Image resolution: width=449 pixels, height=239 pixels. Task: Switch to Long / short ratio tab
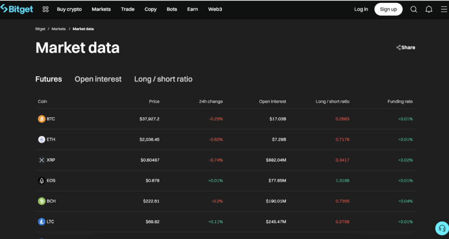(x=163, y=79)
